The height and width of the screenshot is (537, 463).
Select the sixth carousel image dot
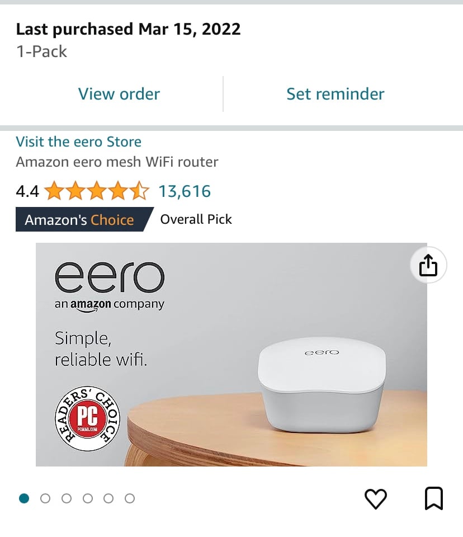click(130, 498)
